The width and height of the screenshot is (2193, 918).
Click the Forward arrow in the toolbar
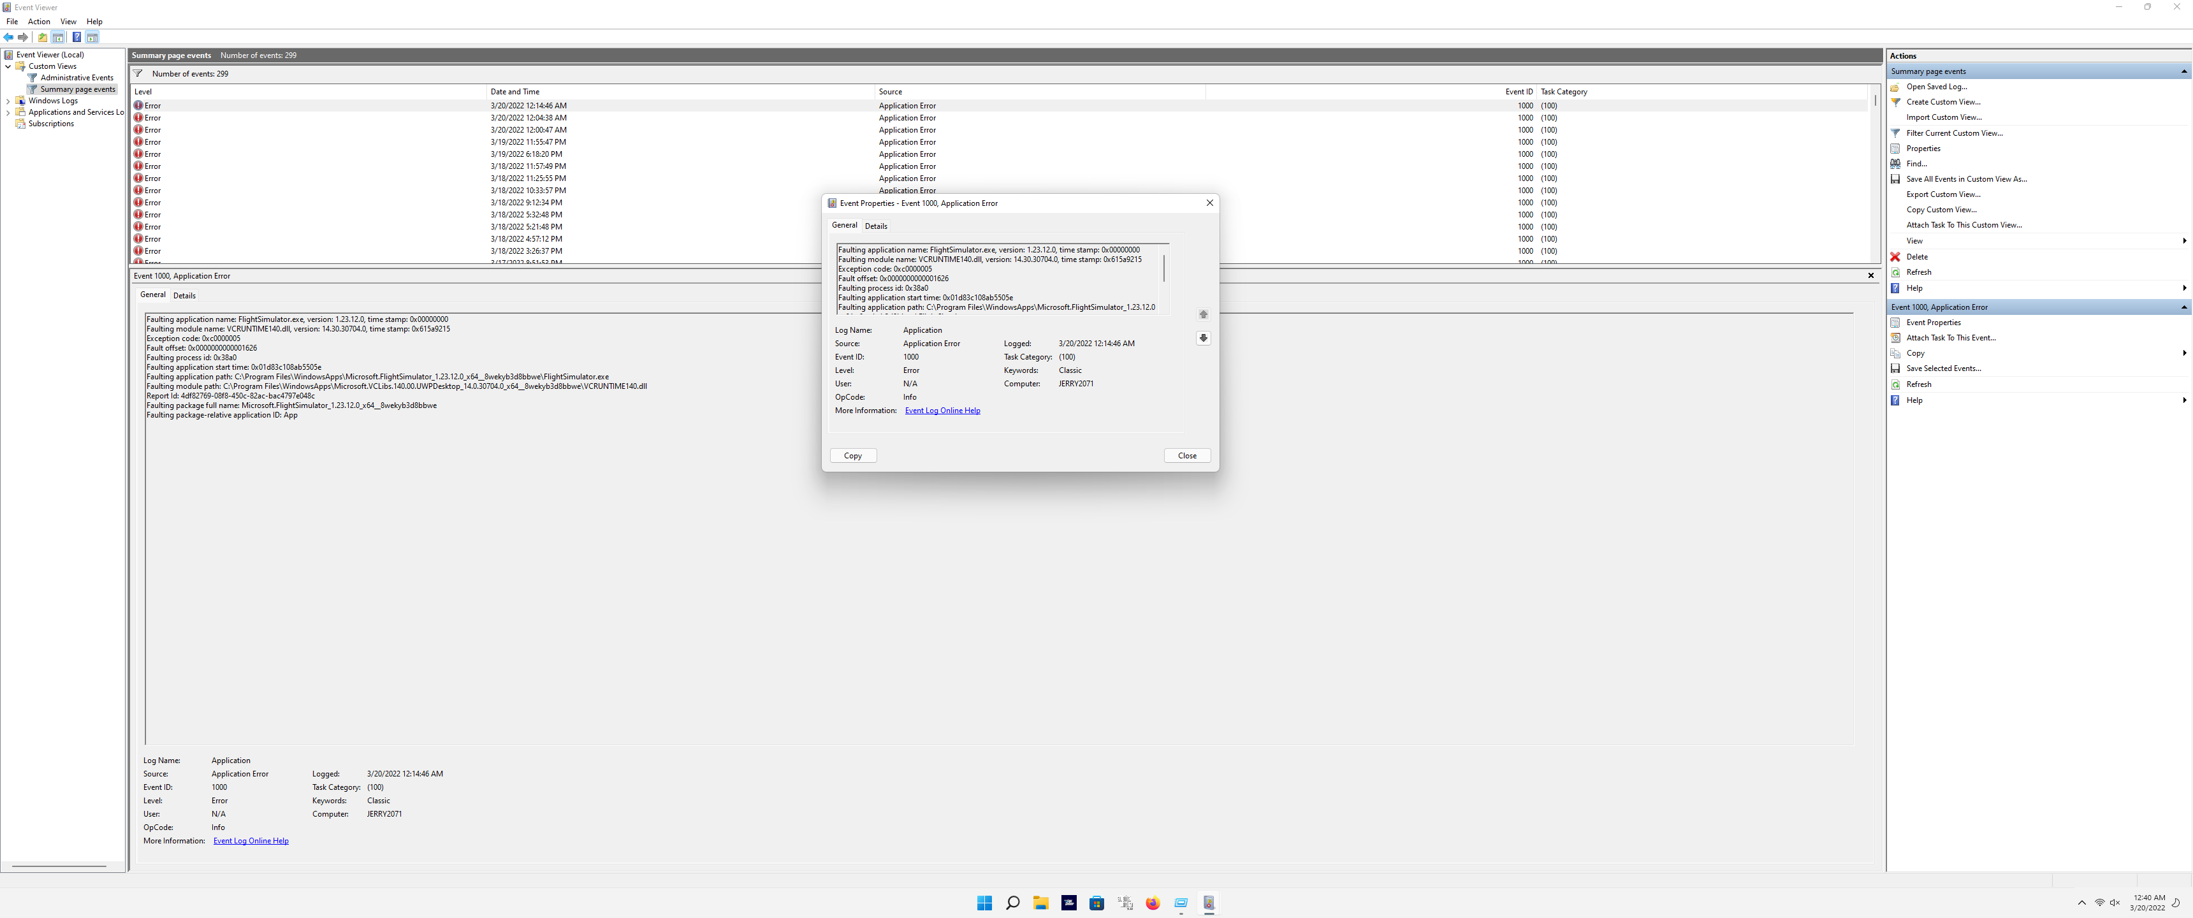tap(23, 38)
